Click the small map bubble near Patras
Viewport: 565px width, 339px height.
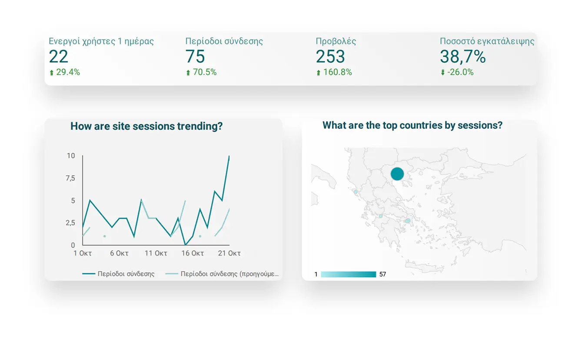tap(381, 216)
